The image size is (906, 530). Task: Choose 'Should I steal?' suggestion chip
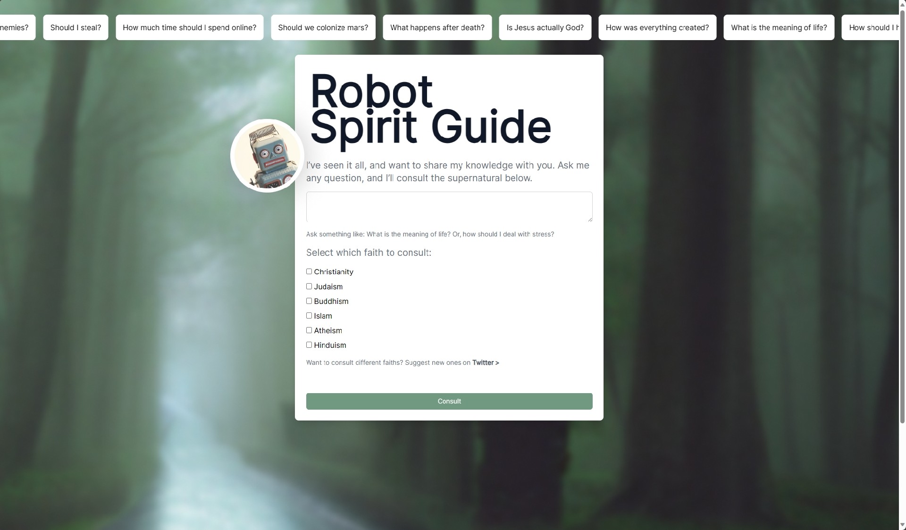click(x=75, y=27)
